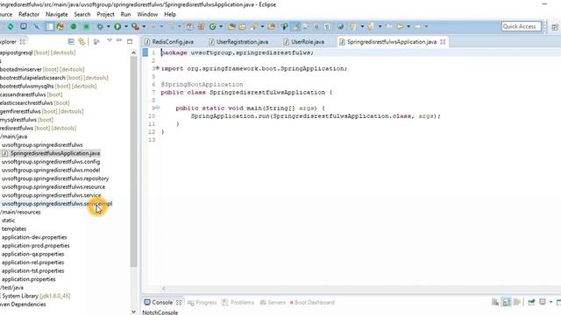Click the New Java Class green C icon
This screenshot has width=561, height=315.
point(212,26)
